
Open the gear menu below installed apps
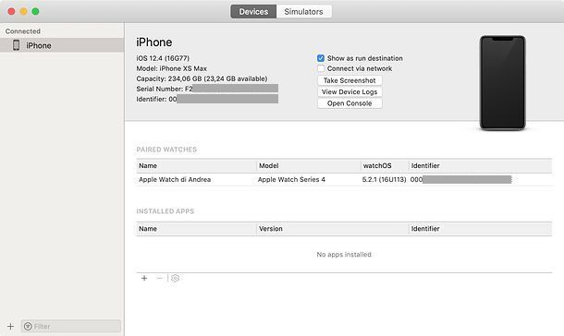175,278
